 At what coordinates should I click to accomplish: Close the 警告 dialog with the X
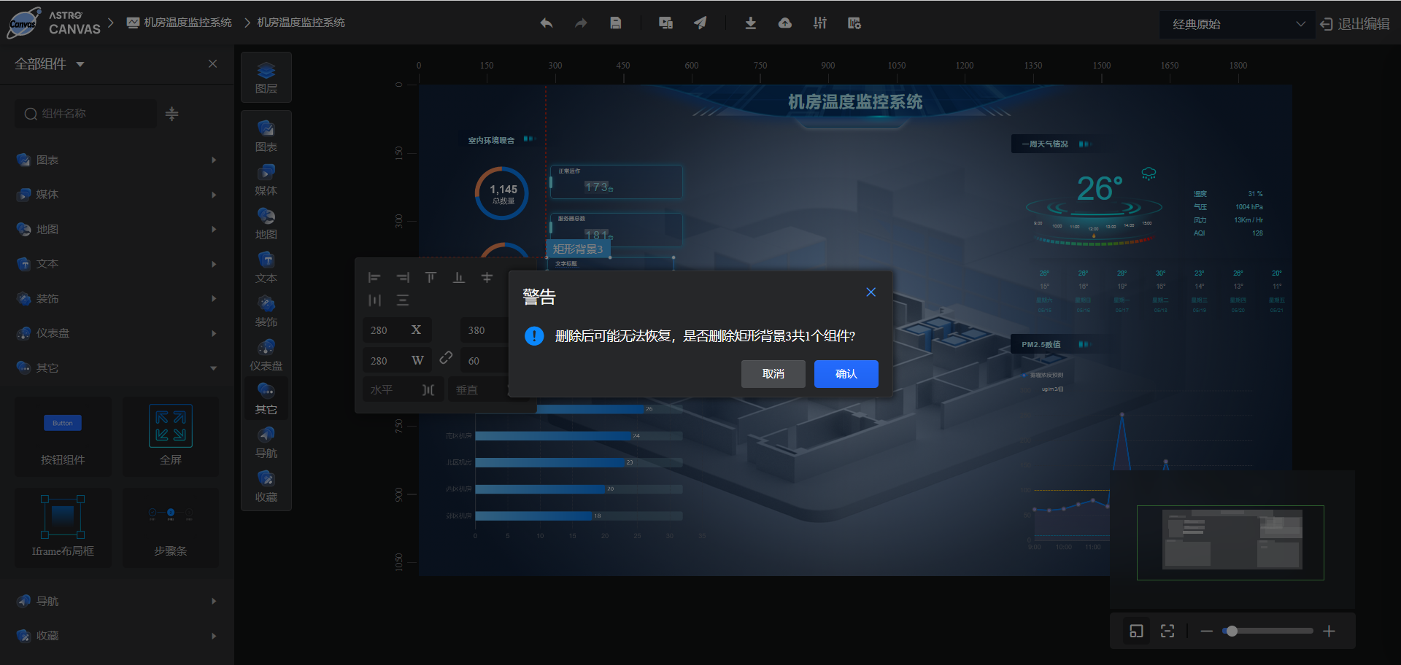coord(871,292)
